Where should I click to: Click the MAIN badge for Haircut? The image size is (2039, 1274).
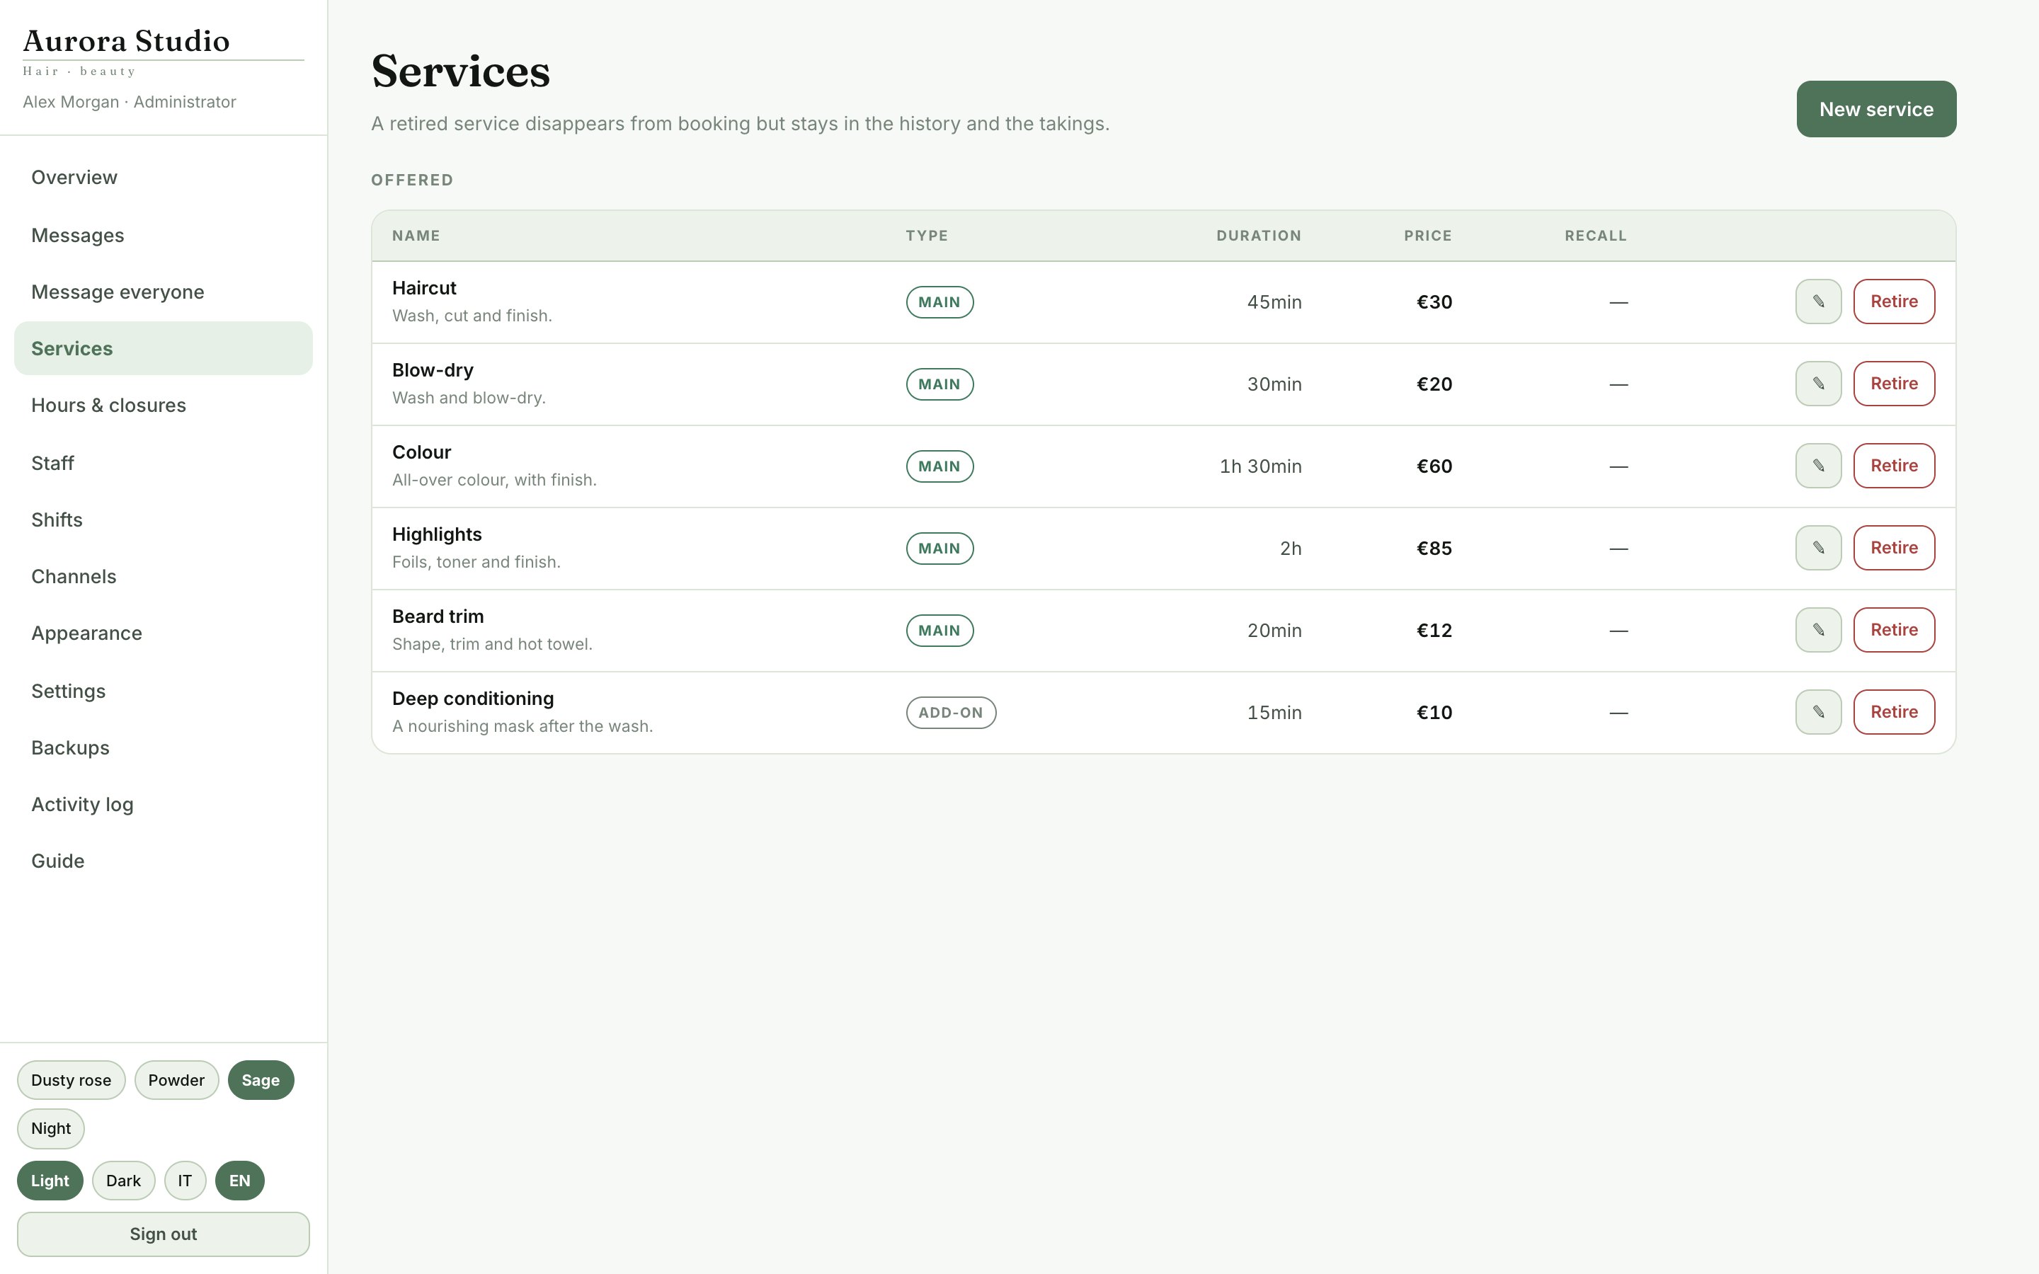coord(939,302)
